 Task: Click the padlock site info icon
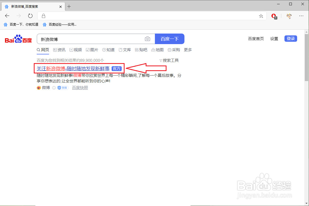coord(44,16)
